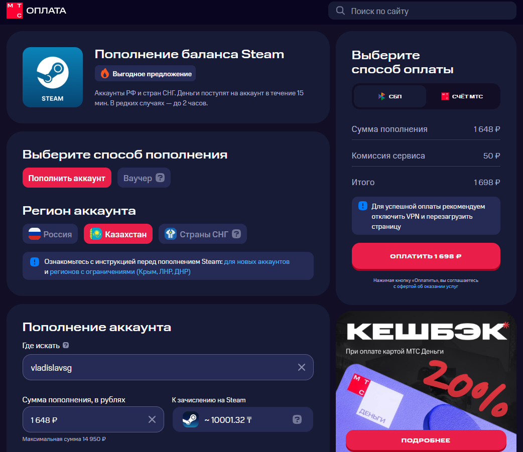
Task: Select the СЧЁТ МТС payment method
Action: pos(462,96)
